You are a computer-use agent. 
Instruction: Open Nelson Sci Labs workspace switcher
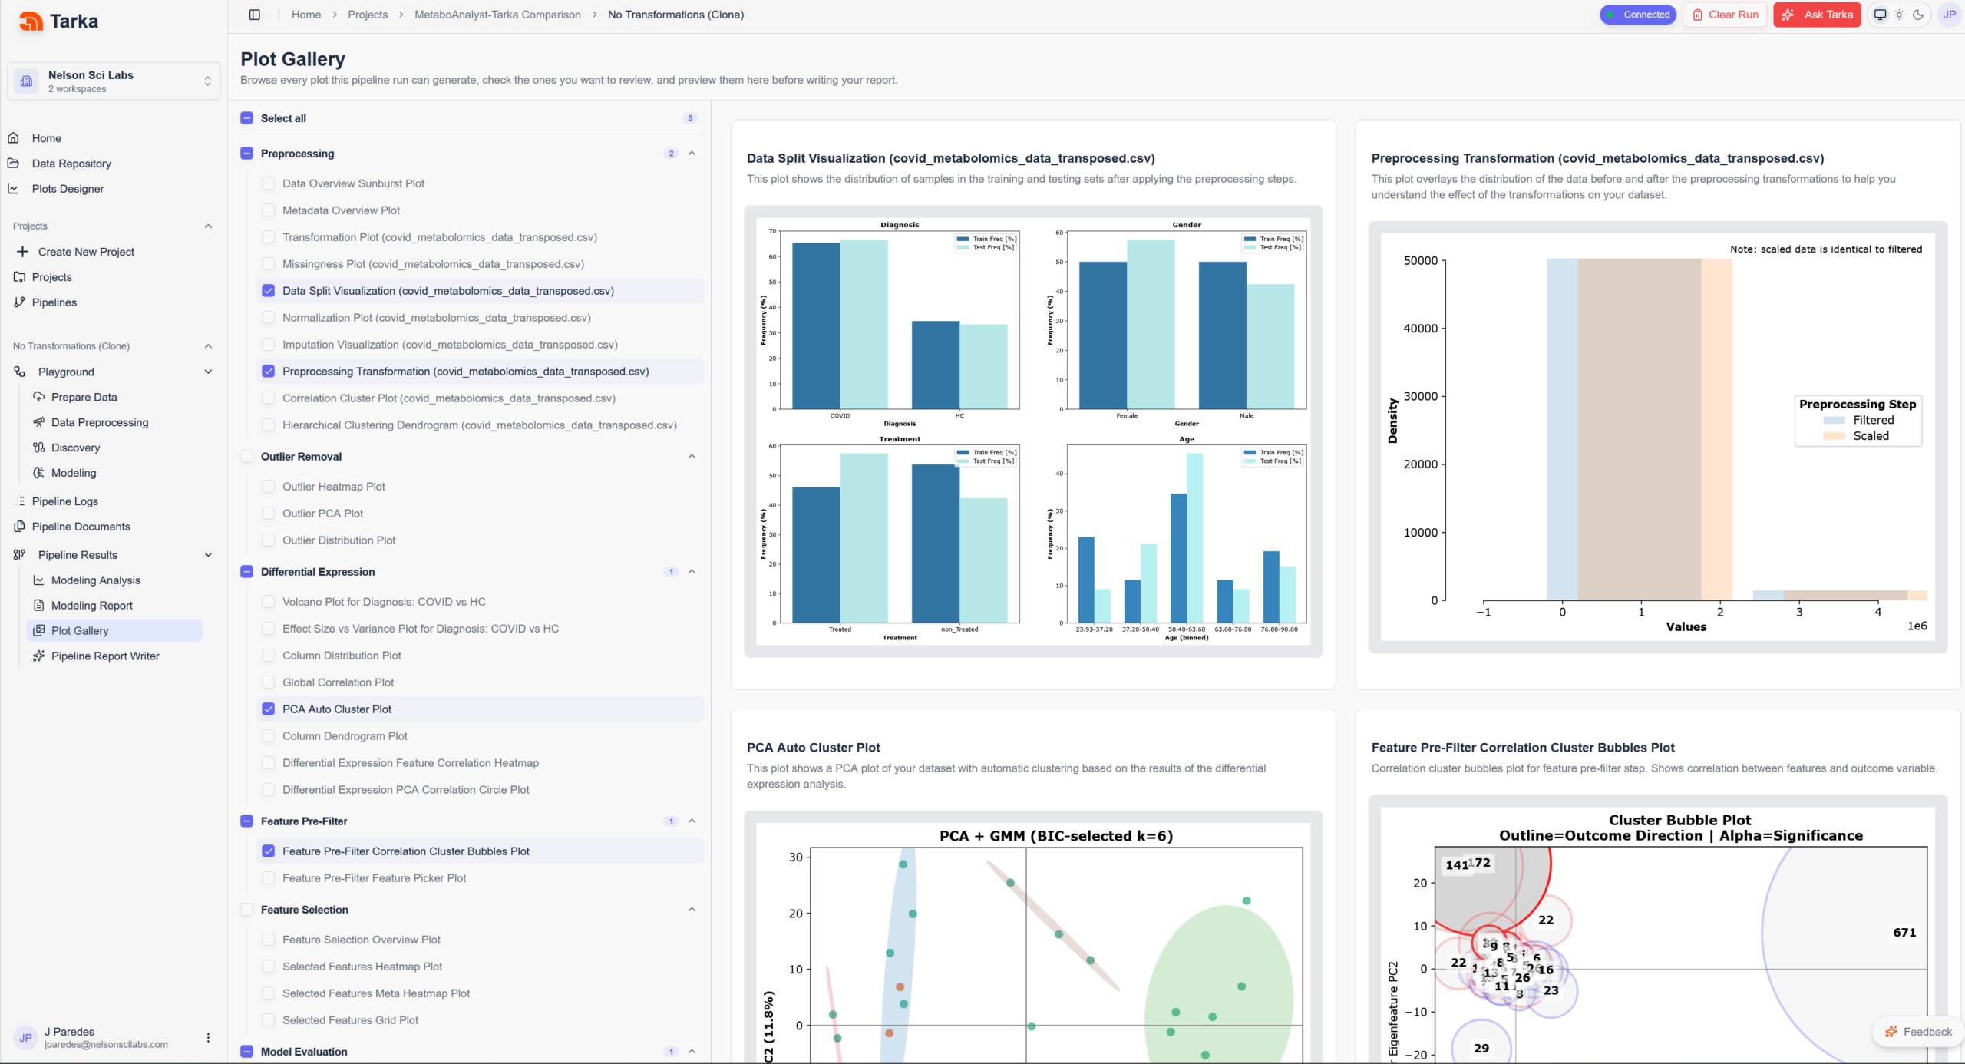[x=114, y=81]
